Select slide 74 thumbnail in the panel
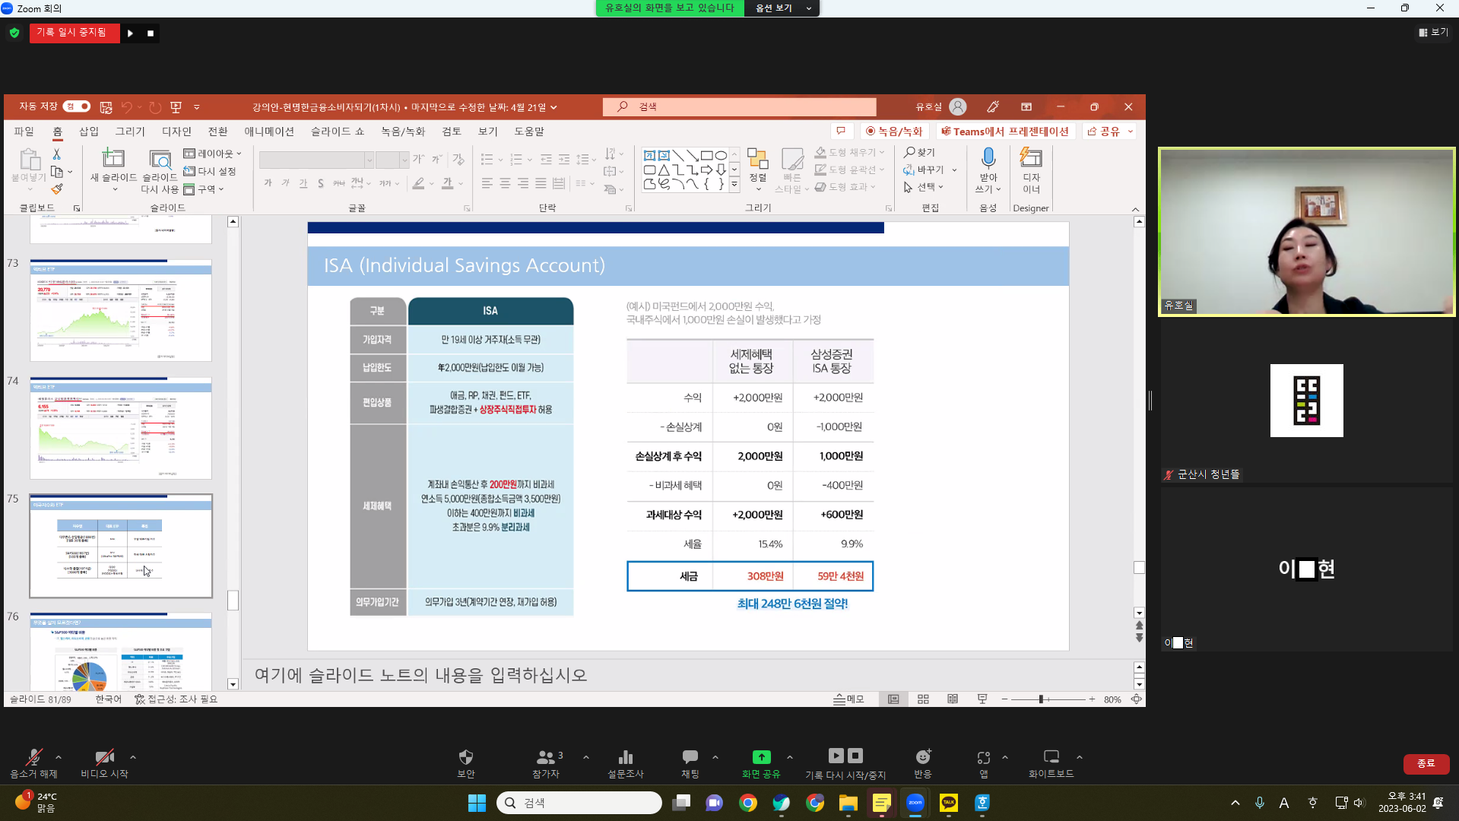 [x=121, y=428]
